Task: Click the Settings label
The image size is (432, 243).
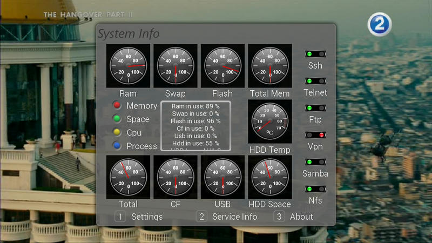Action: pos(147,217)
